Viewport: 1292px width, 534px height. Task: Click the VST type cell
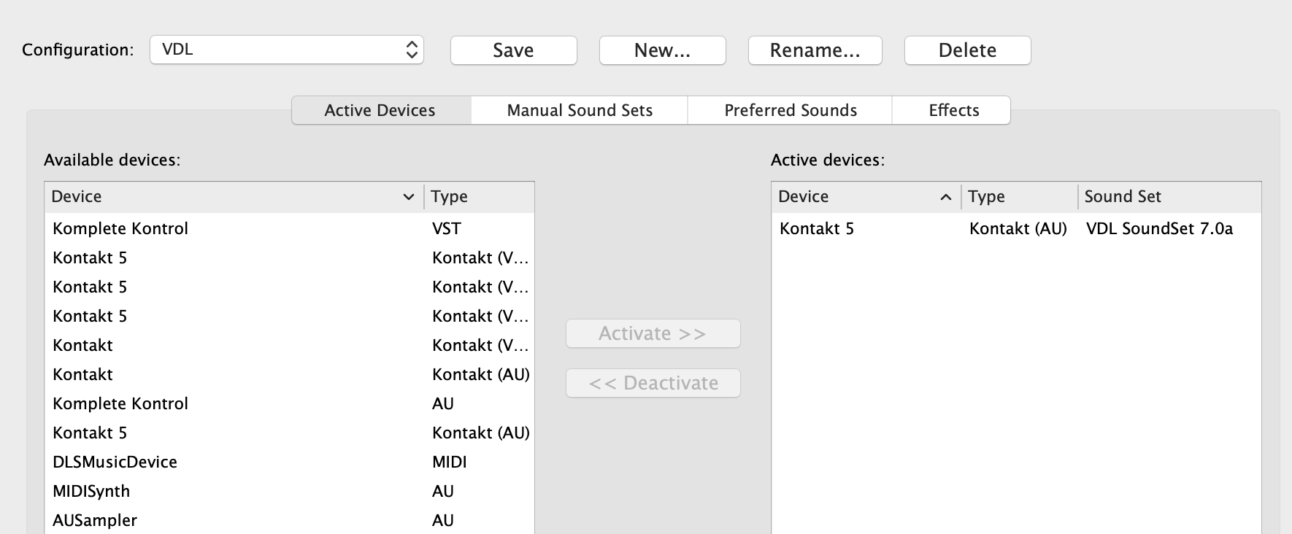[x=447, y=228]
